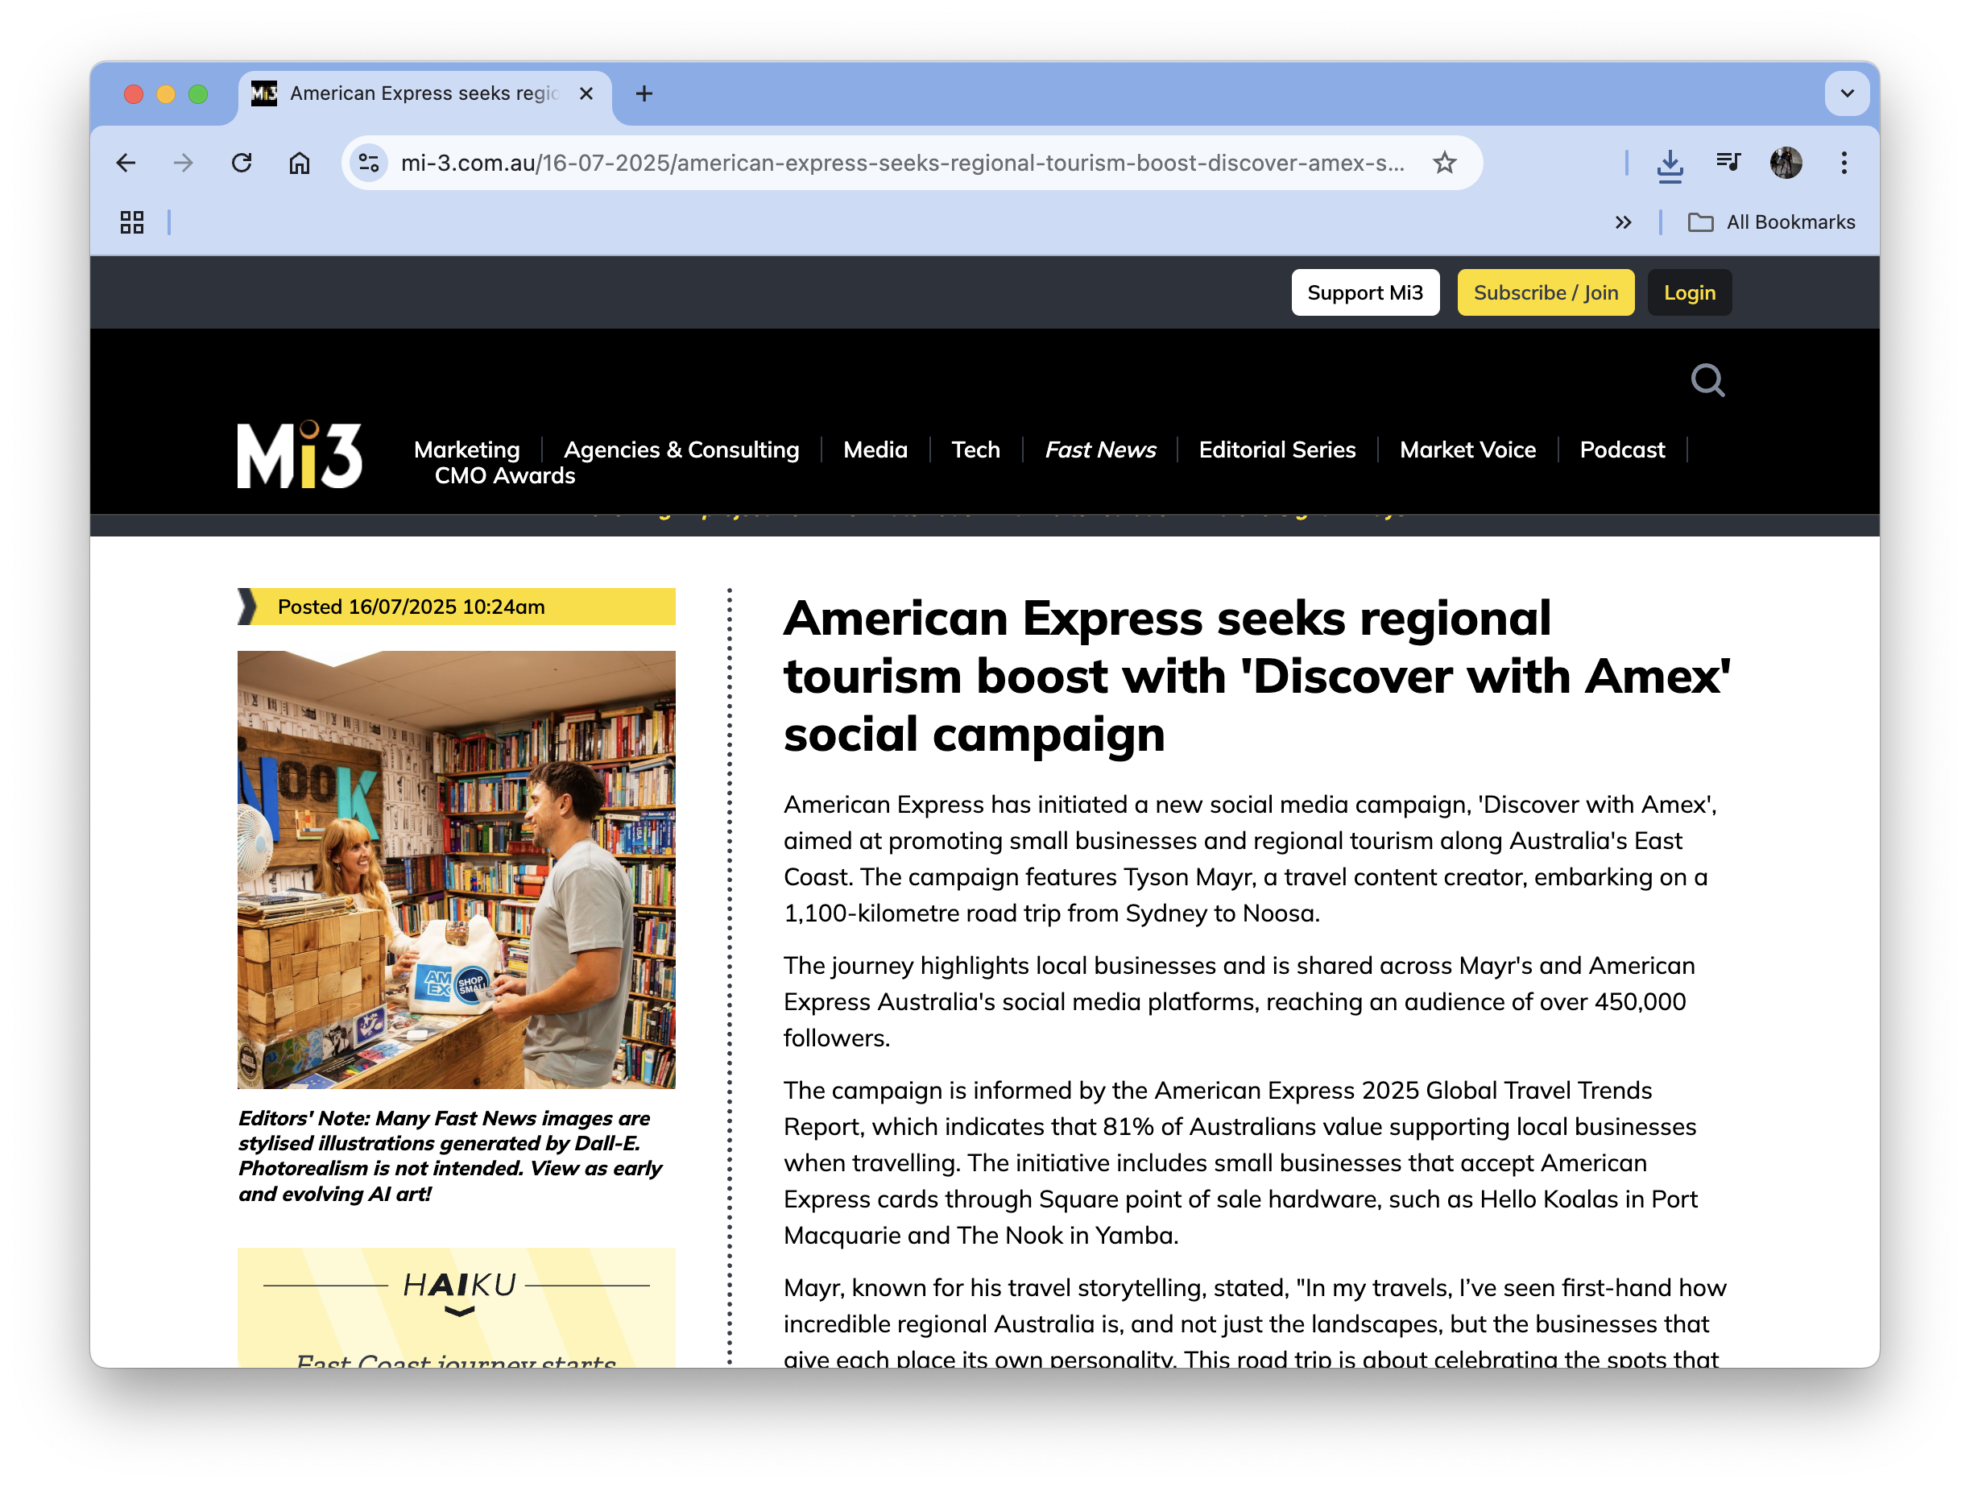Open the browser home page
Image resolution: width=1970 pixels, height=1487 pixels.
point(300,163)
